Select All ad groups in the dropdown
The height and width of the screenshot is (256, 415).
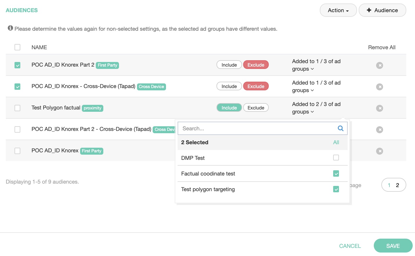[336, 142]
